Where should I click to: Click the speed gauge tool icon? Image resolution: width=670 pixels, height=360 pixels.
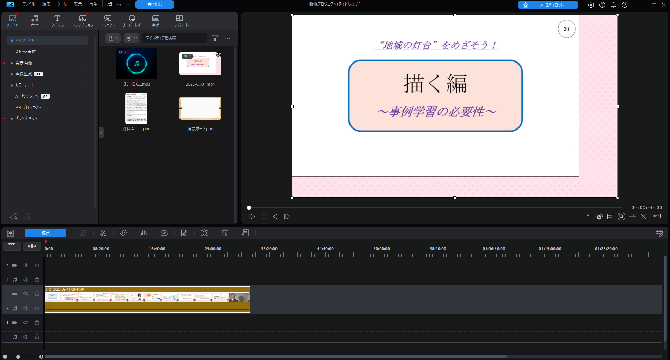(164, 233)
